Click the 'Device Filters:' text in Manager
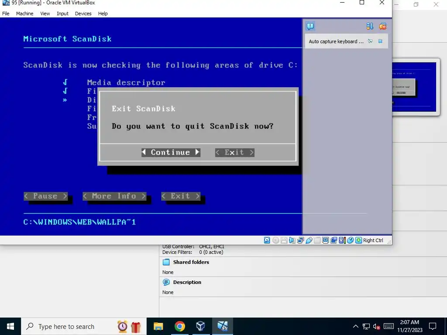Image resolution: width=447 pixels, height=335 pixels. [177, 252]
